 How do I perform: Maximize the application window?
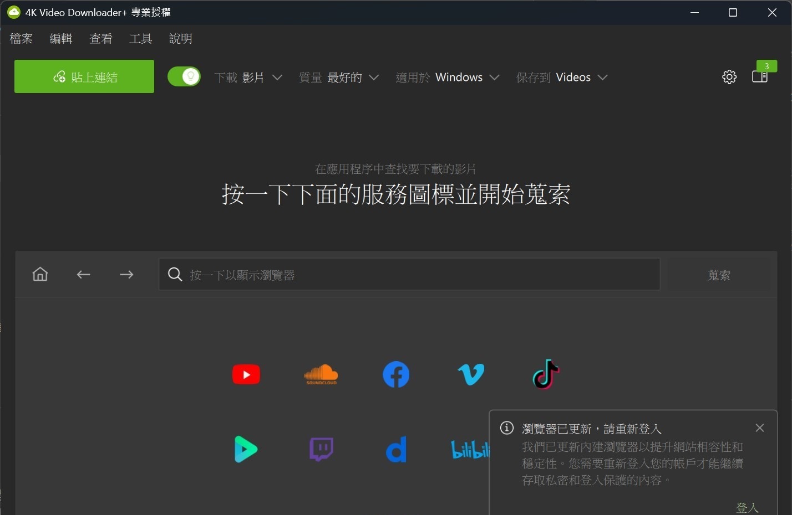pyautogui.click(x=733, y=12)
